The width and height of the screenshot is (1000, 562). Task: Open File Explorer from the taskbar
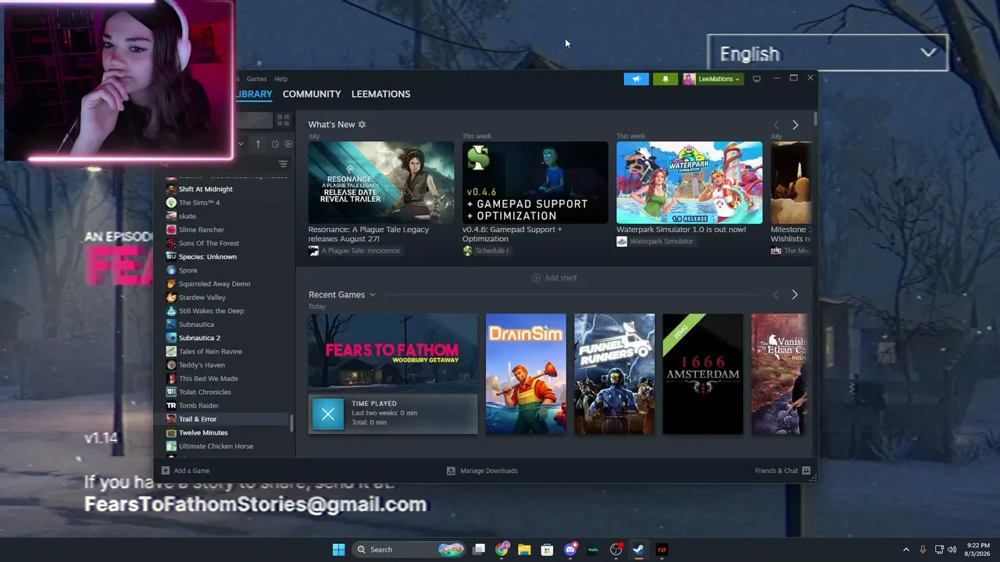[x=524, y=550]
